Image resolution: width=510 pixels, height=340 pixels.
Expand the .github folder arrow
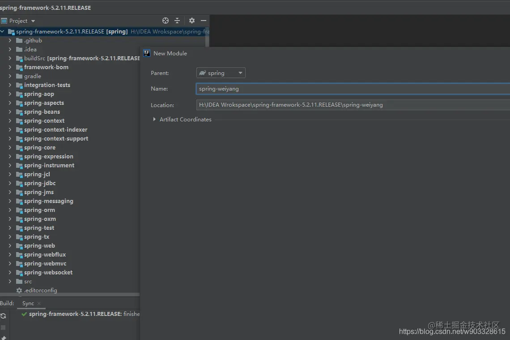pos(10,41)
